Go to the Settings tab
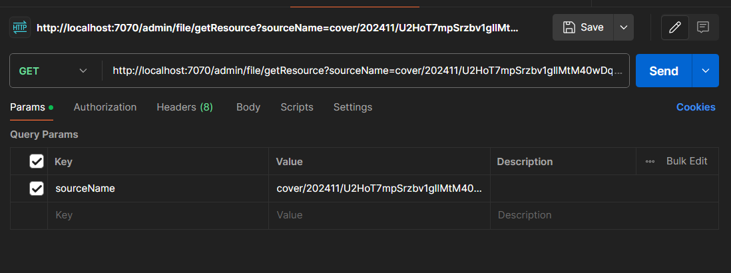Screen dimensions: 731x273 353,107
